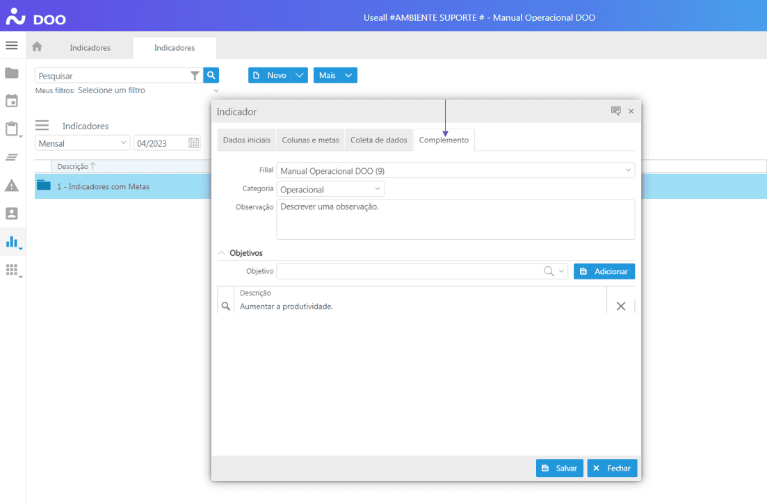The height and width of the screenshot is (504, 767).
Task: Click the Adicionar button
Action: click(x=604, y=271)
